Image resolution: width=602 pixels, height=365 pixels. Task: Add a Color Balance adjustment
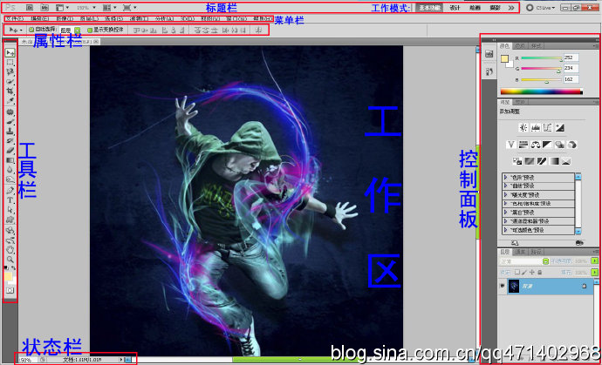[535, 145]
